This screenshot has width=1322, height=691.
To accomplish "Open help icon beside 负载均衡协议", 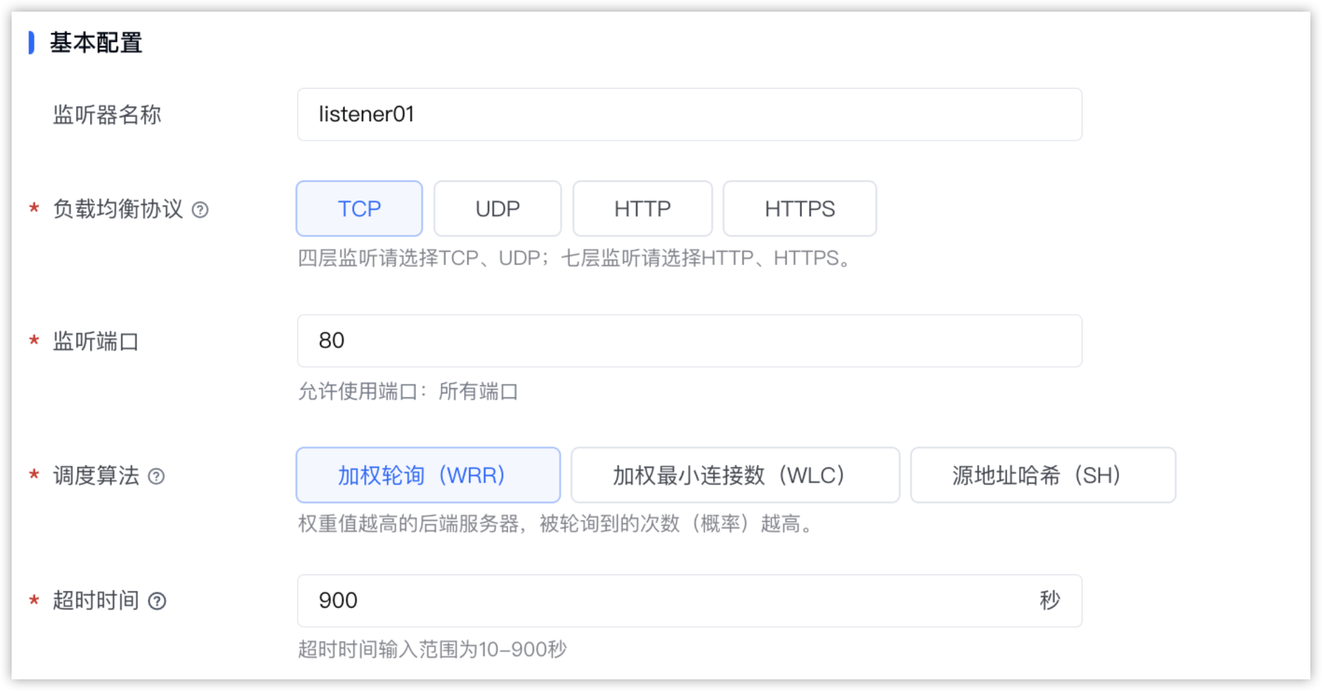I will click(200, 210).
